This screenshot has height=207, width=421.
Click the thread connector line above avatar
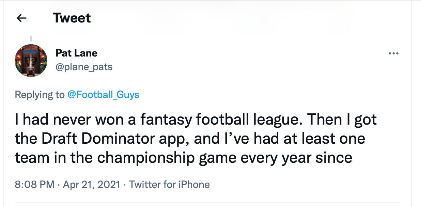click(31, 39)
